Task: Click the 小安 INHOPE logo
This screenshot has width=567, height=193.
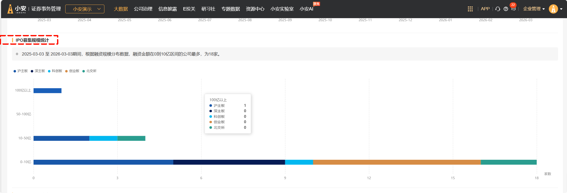Action: click(17, 9)
